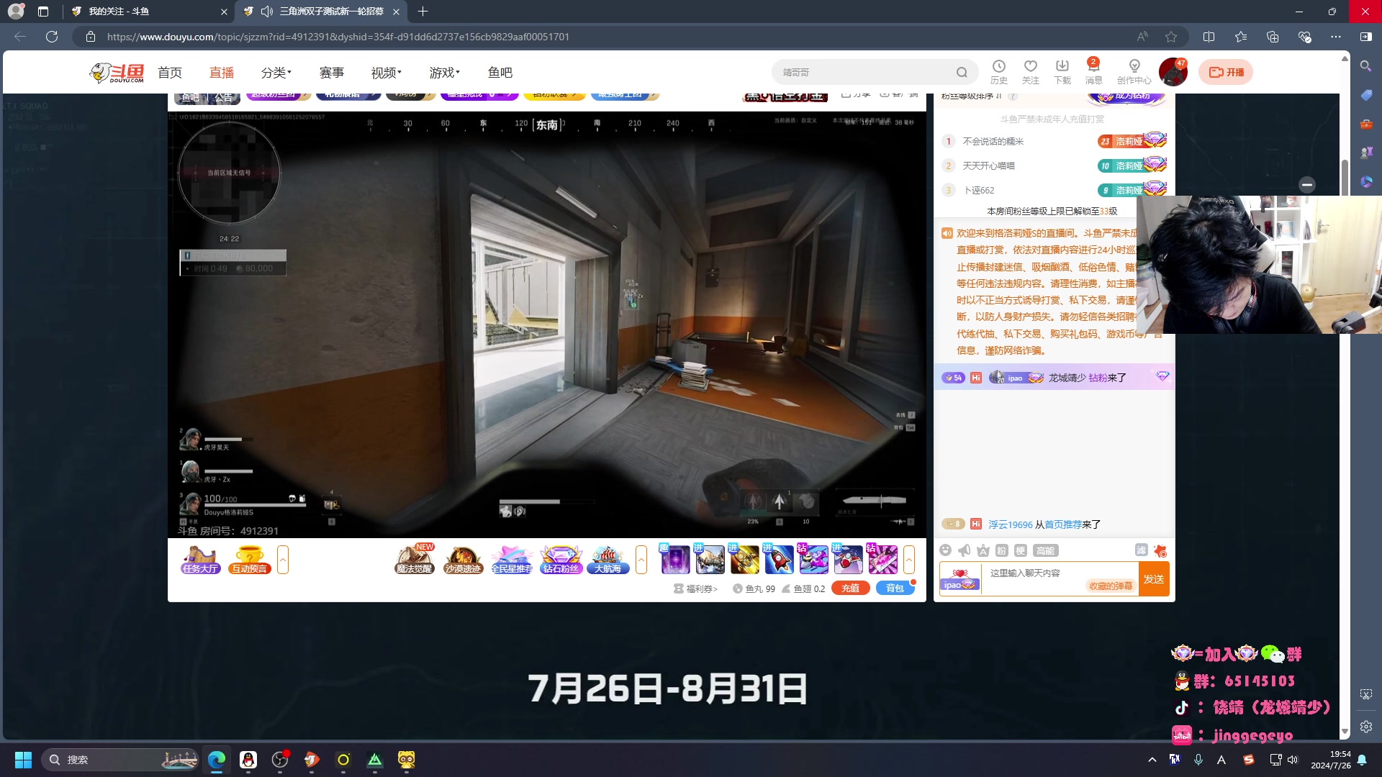Open 沙漠遗迹 activity icon
Screen dimensions: 1382x777
pos(463,559)
